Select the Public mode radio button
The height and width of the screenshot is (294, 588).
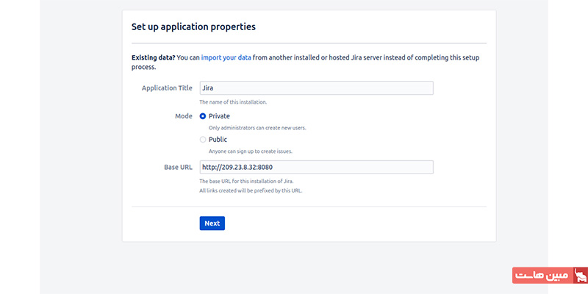pos(203,140)
